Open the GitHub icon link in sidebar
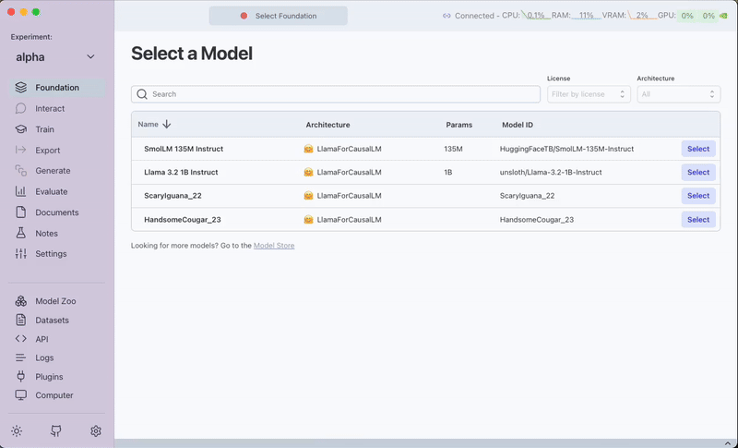Image resolution: width=738 pixels, height=448 pixels. pos(56,431)
